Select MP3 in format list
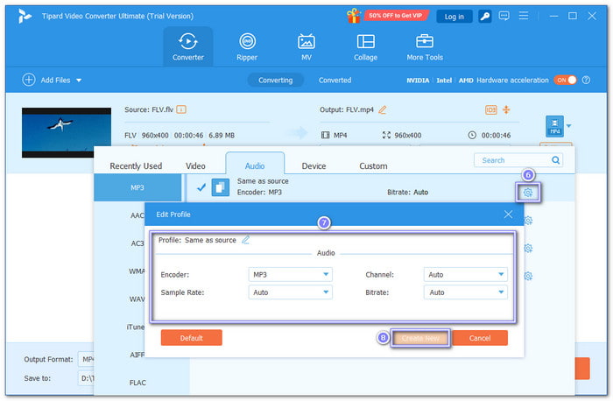Viewport: 613px width, 401px height. click(x=137, y=187)
